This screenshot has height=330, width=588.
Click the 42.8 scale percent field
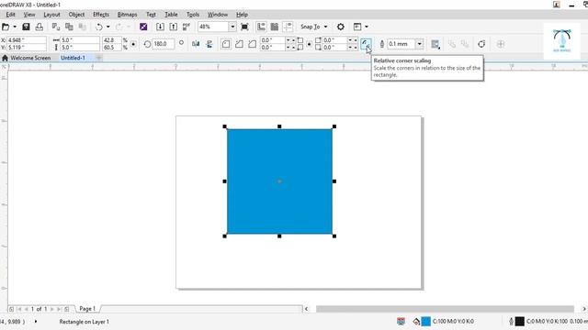tap(112, 40)
